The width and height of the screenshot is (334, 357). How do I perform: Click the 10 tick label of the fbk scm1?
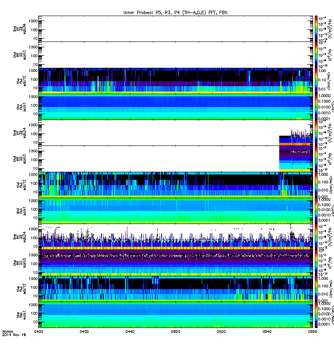tap(35, 322)
